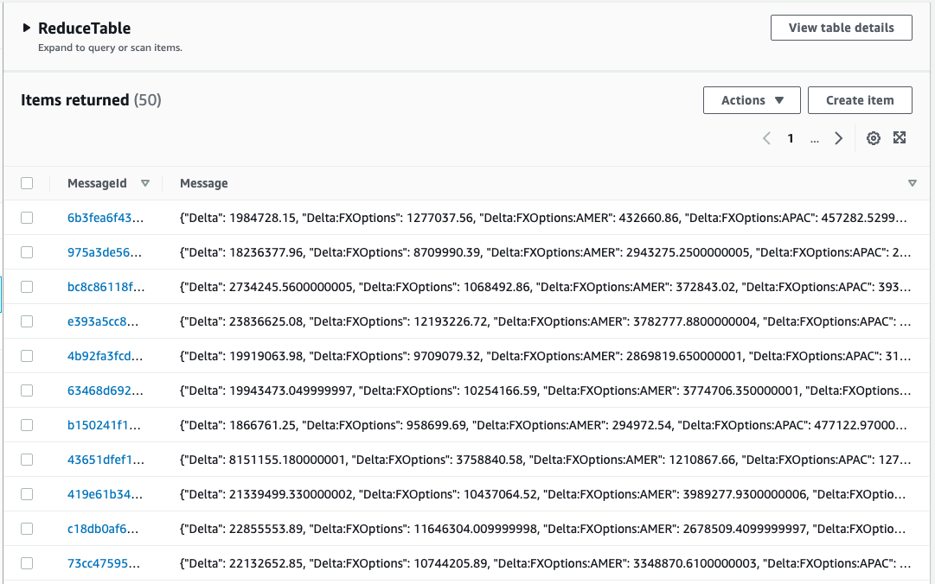Check the row 6b3fea6f43 checkbox
The height and width of the screenshot is (584, 935).
click(27, 218)
